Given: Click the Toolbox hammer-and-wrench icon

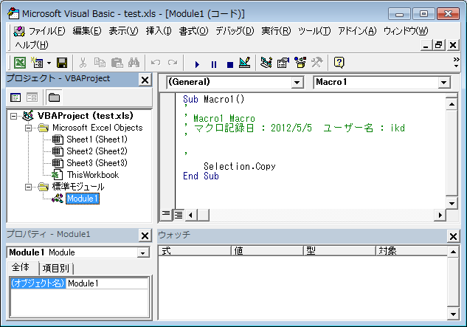Looking at the screenshot, I should coord(317,63).
